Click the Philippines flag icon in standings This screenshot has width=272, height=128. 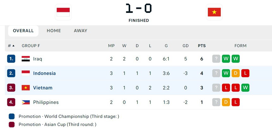point(26,102)
